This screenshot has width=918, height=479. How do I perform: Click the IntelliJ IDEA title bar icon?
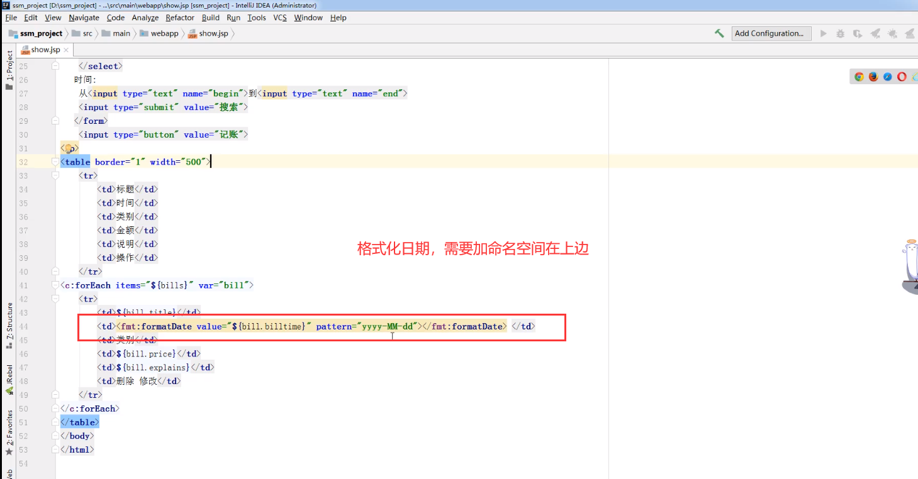pos(5,4)
